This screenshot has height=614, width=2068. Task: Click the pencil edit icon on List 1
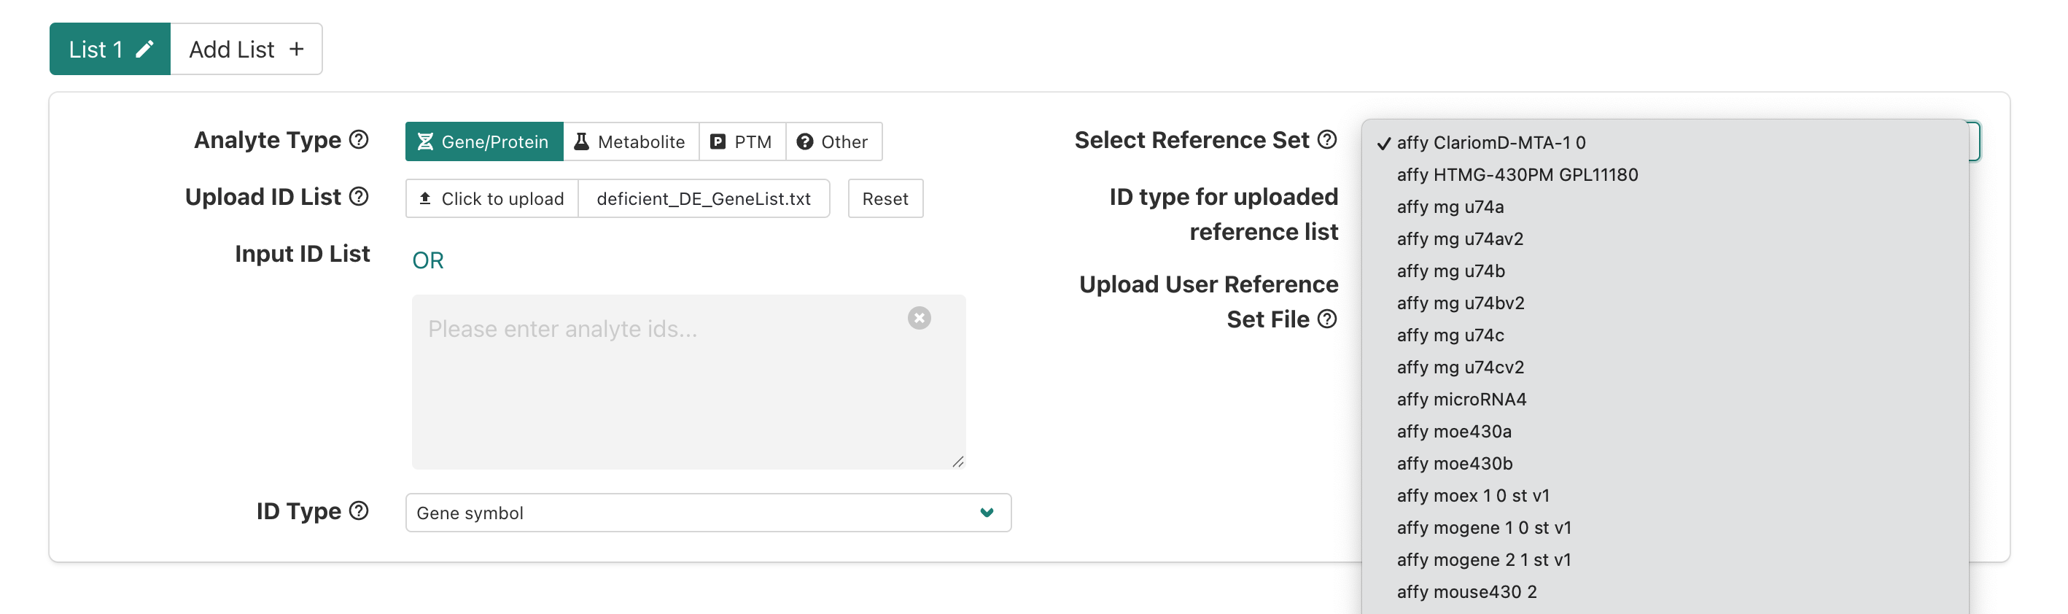(x=144, y=50)
